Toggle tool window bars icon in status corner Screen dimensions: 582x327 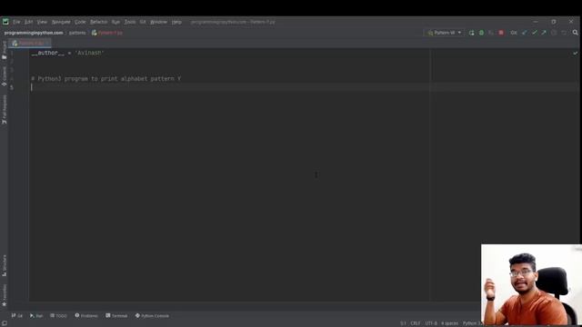pos(5,323)
